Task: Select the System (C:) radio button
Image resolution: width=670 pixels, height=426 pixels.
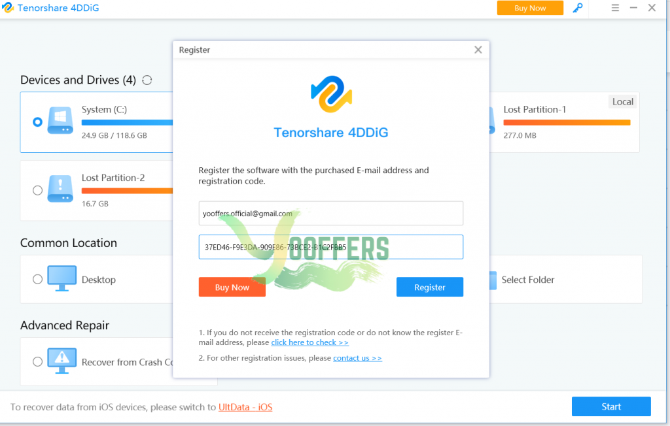Action: point(37,122)
